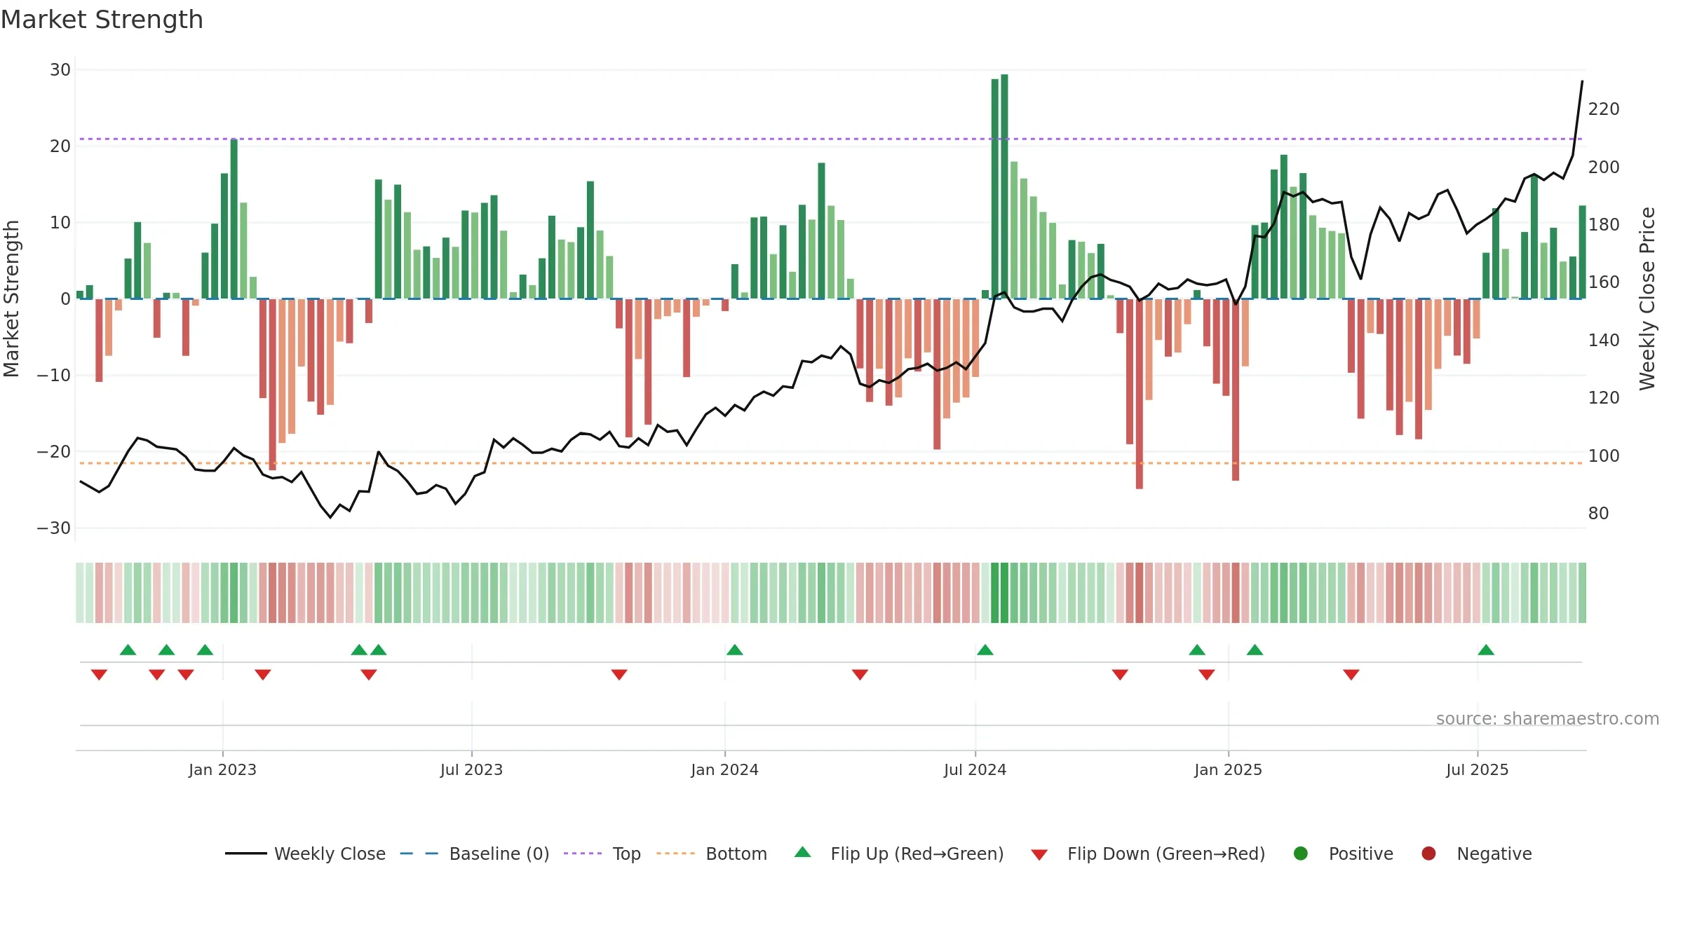
Task: Select flip-down marker just after Jan 2023
Action: point(263,674)
